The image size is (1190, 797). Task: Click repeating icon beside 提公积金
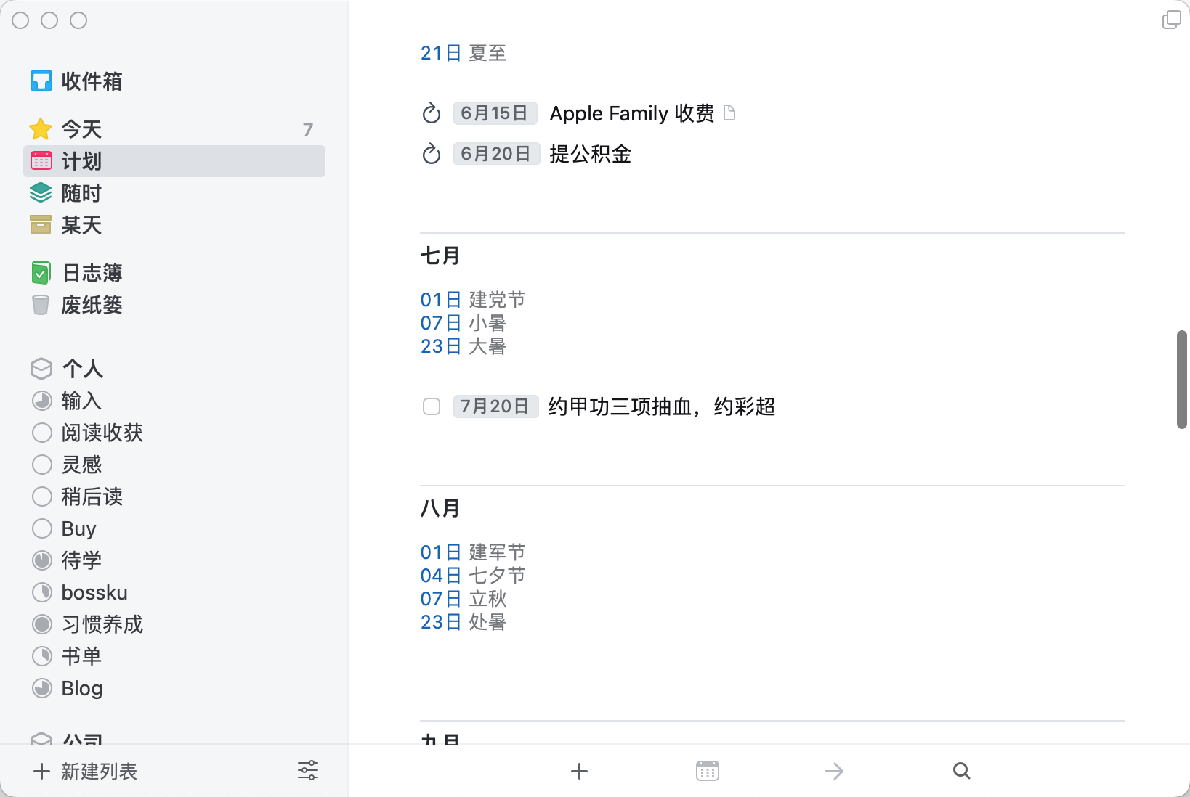tap(432, 154)
